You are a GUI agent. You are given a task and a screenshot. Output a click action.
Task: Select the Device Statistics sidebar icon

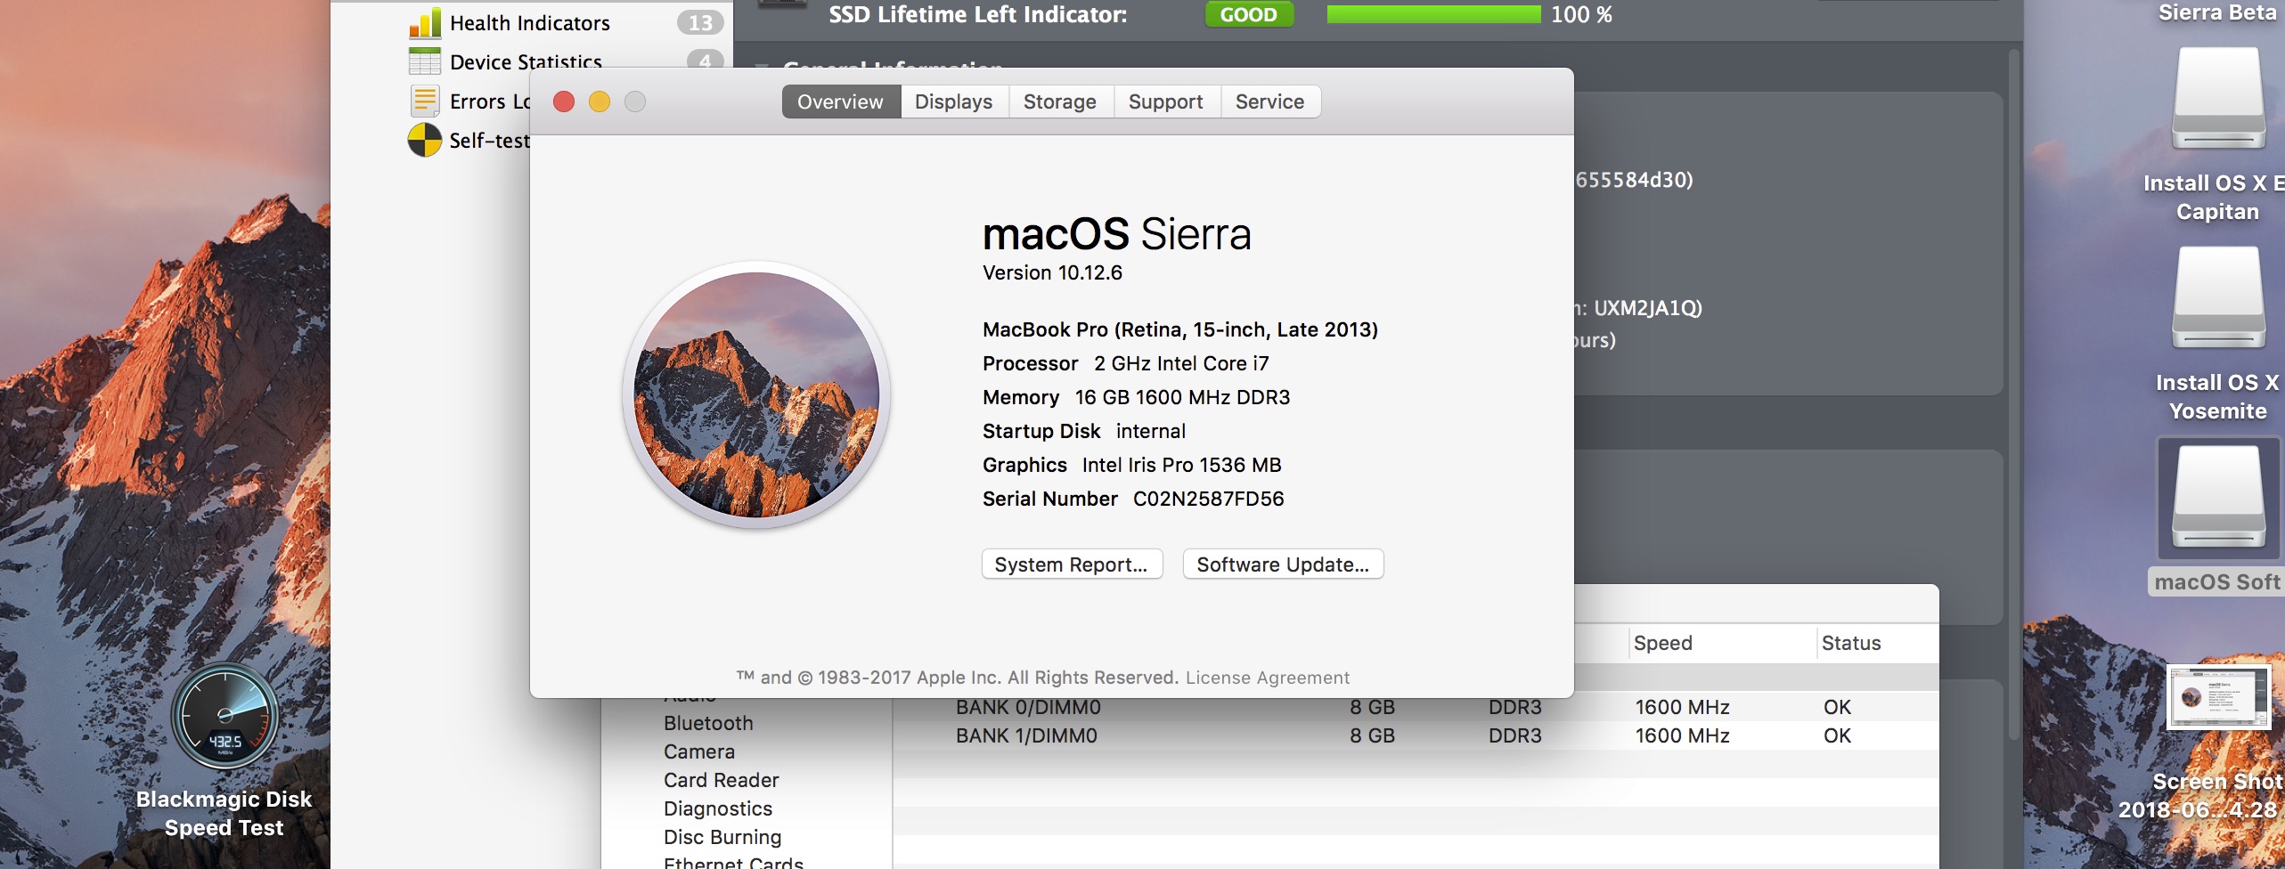pyautogui.click(x=425, y=61)
